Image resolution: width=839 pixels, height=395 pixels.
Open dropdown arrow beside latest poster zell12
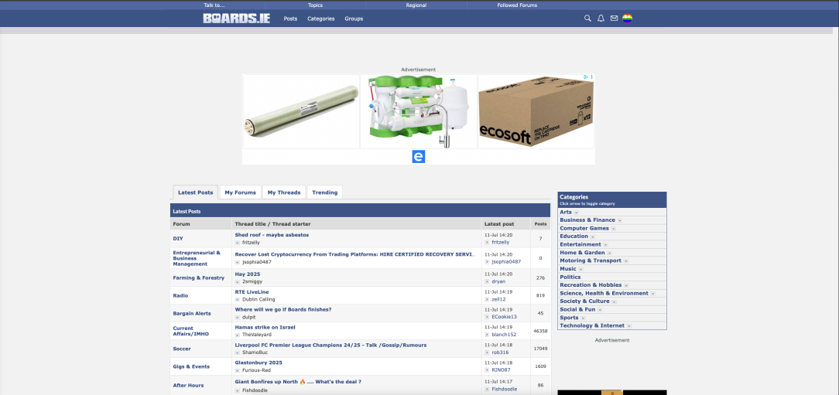coord(487,299)
